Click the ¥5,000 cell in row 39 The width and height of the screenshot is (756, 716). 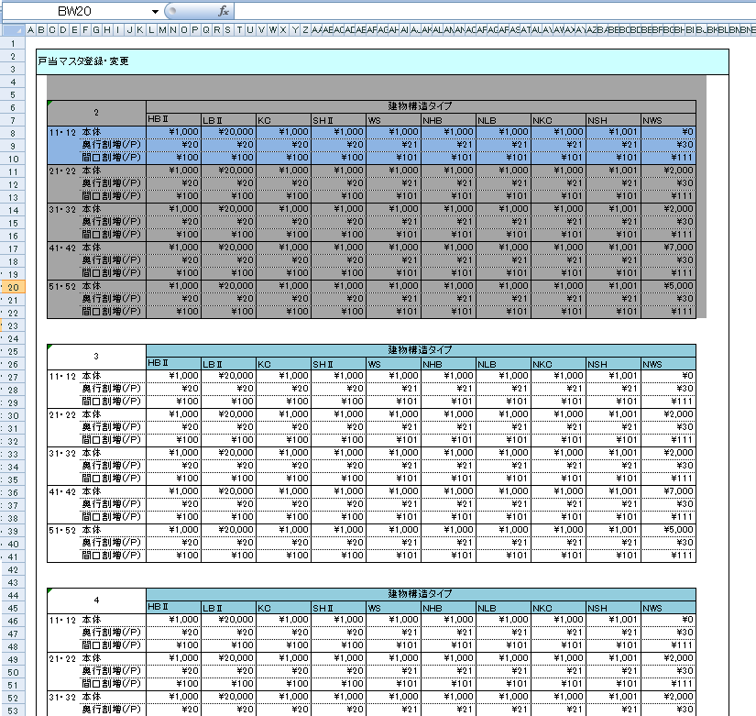(668, 530)
